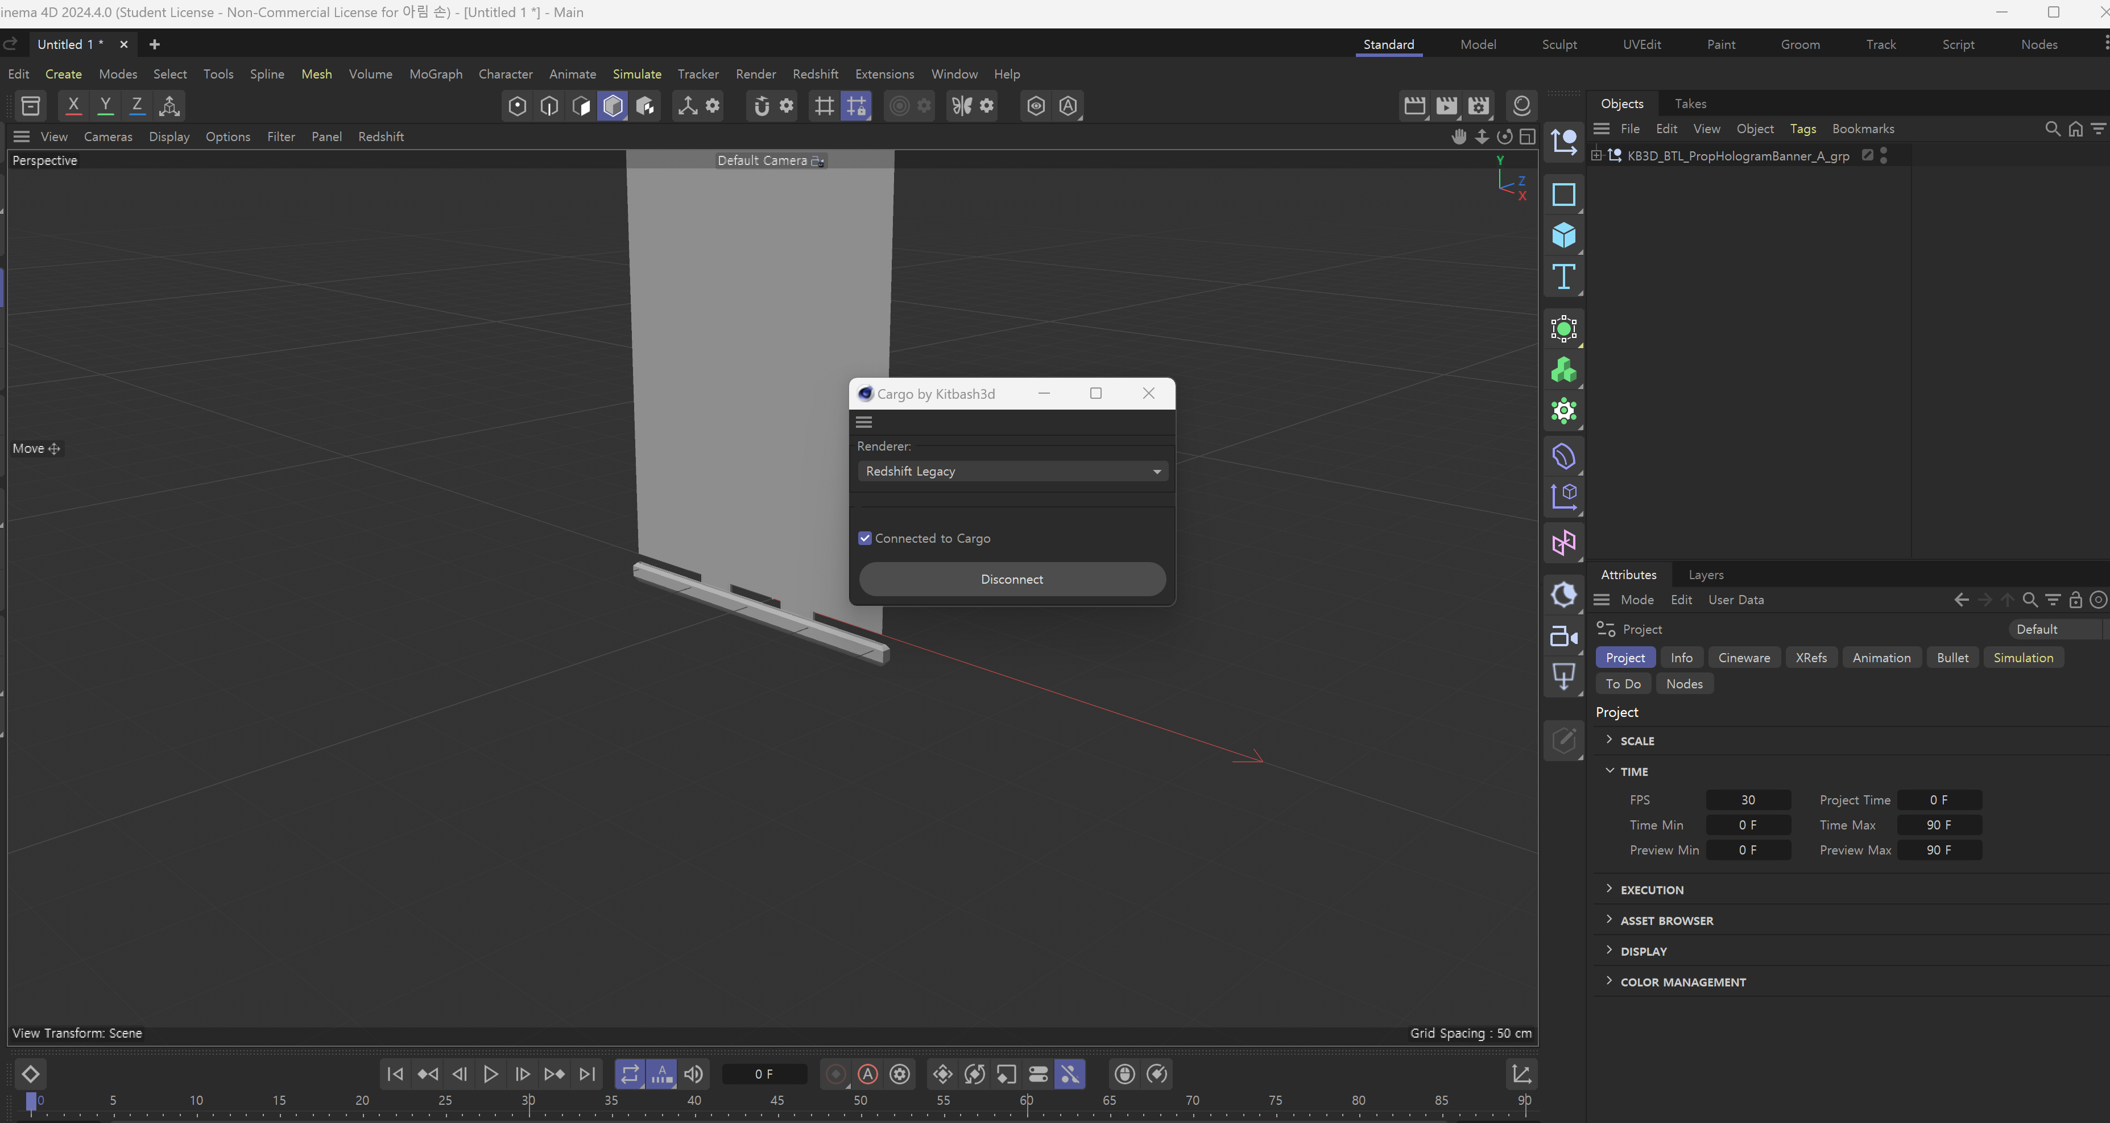2110x1123 pixels.
Task: Expand the ASSET BROWSER section
Action: pos(1610,919)
